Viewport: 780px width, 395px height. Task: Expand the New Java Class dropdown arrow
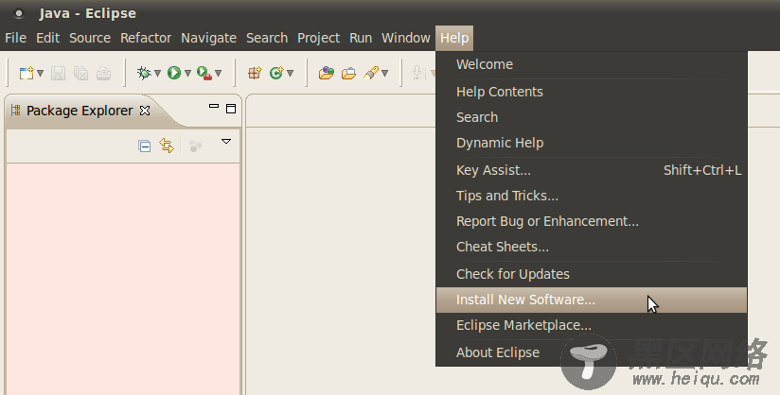[290, 74]
